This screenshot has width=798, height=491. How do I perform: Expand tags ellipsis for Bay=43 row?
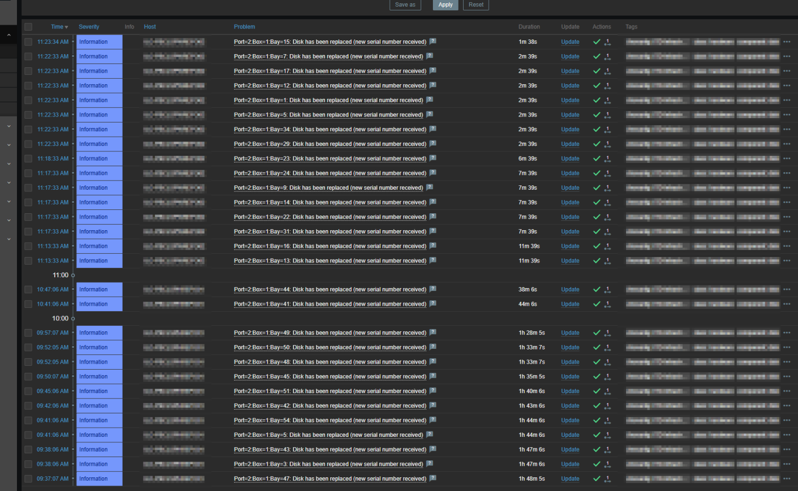[x=787, y=449]
